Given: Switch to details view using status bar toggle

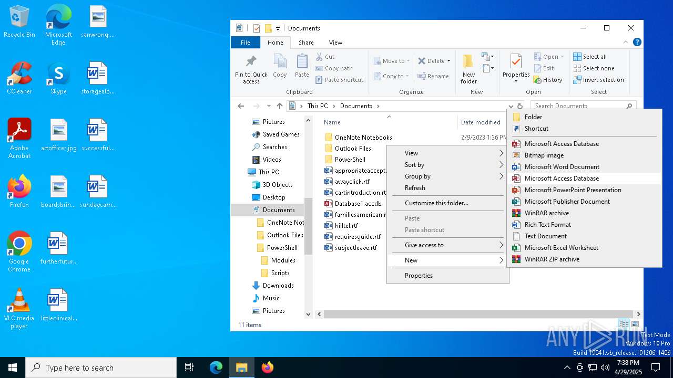Looking at the screenshot, I should coord(624,324).
